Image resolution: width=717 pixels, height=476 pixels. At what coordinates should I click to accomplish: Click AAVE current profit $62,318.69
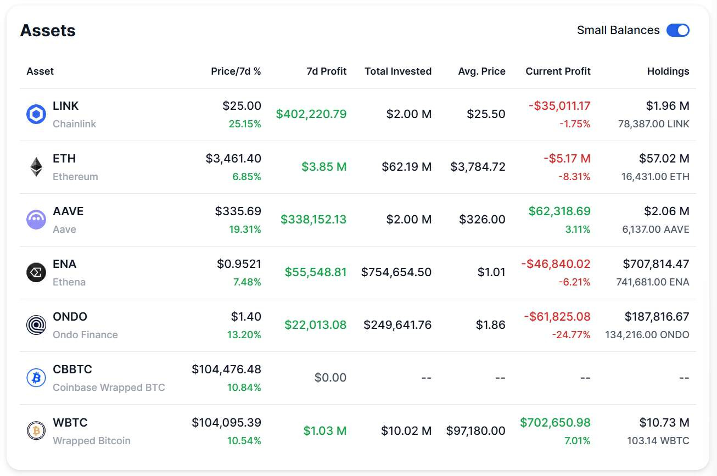(559, 211)
